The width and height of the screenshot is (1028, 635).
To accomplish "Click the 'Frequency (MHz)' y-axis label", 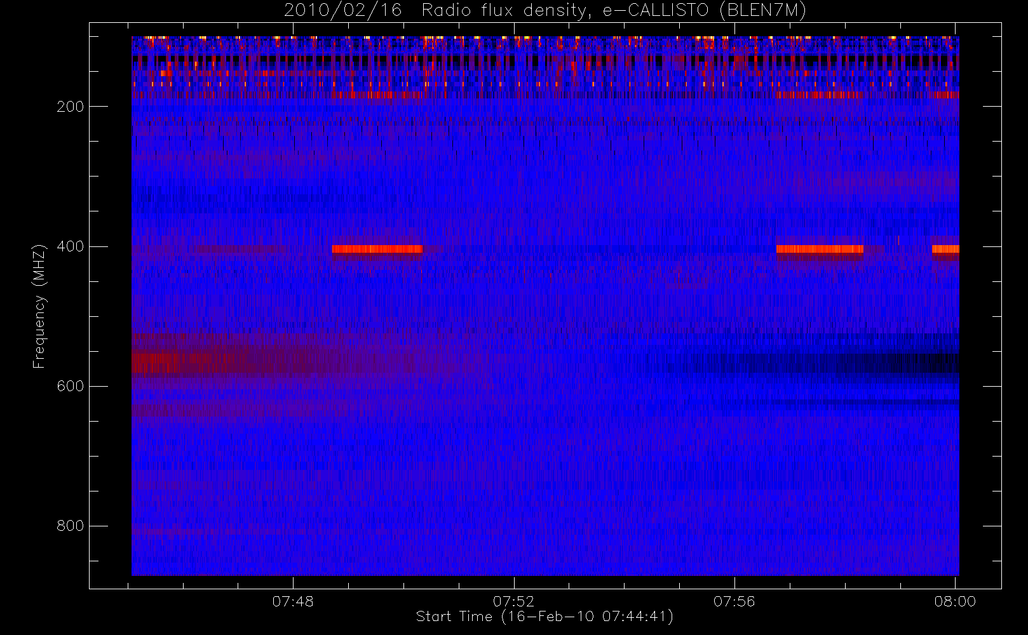I will coord(39,305).
